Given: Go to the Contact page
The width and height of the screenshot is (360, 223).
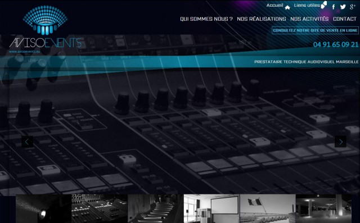Looking at the screenshot, I should coord(345,19).
